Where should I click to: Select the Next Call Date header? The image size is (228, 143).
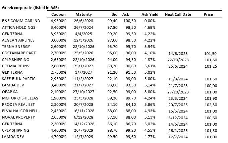click(178, 14)
